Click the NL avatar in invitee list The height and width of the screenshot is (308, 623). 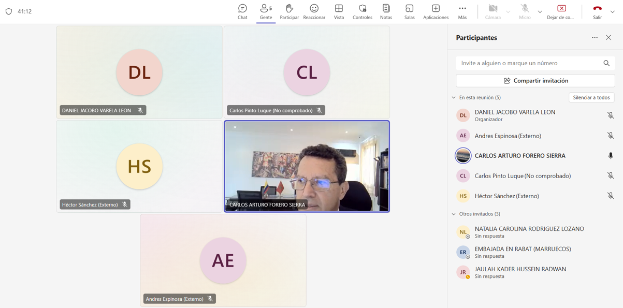[x=463, y=232]
